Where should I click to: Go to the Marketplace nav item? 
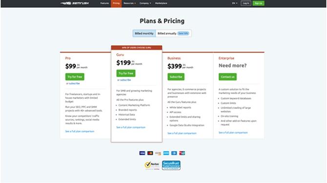click(x=161, y=3)
